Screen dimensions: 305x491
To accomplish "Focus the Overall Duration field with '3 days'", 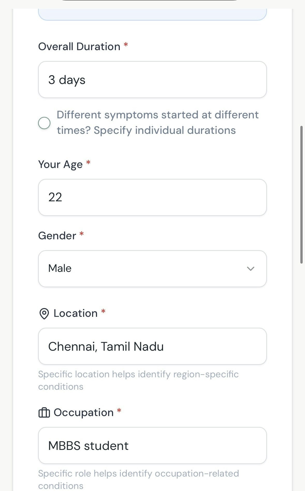I will click(x=152, y=80).
